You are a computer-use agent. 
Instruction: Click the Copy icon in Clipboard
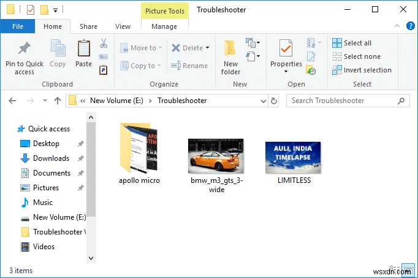pyautogui.click(x=58, y=48)
